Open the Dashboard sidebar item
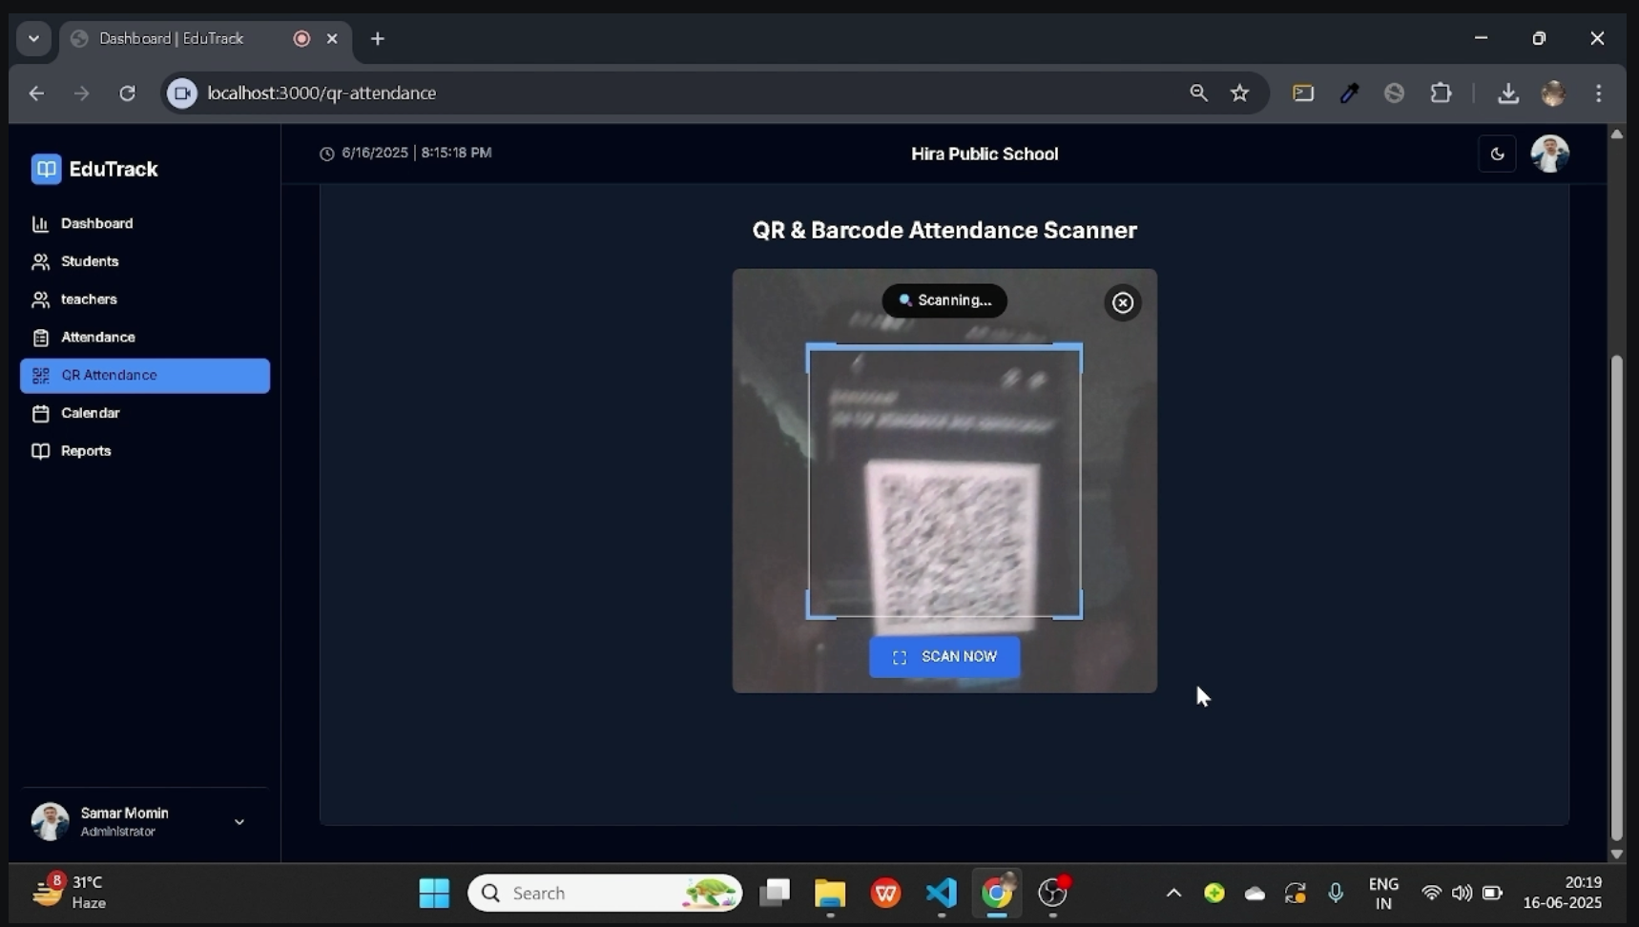1639x927 pixels. pyautogui.click(x=96, y=223)
